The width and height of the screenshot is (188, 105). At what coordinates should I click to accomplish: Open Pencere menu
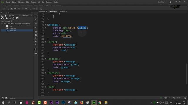[49, 2]
